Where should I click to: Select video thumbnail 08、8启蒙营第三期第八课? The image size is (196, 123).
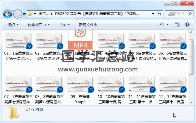49,84
